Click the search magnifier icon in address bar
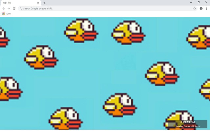The width and height of the screenshot is (210, 131). 21,9
